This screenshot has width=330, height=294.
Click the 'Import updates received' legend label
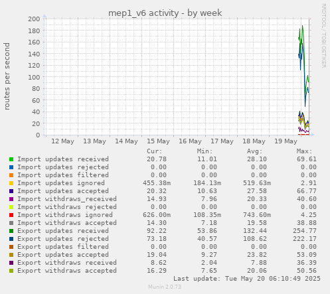(x=63, y=159)
